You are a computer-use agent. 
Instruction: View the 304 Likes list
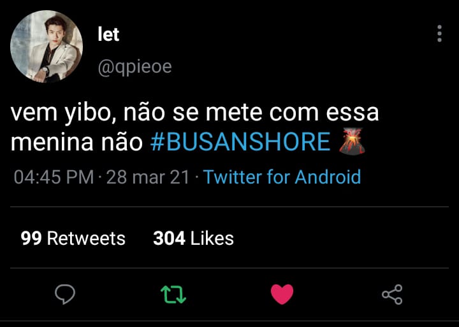click(193, 238)
